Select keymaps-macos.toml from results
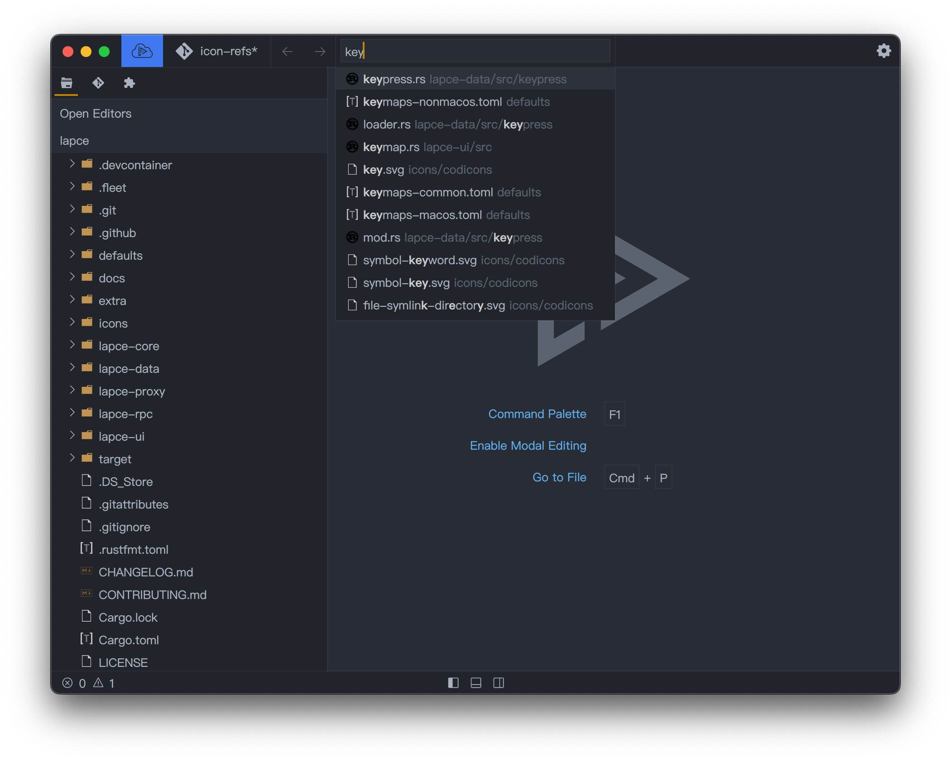The height and width of the screenshot is (761, 951). point(422,215)
